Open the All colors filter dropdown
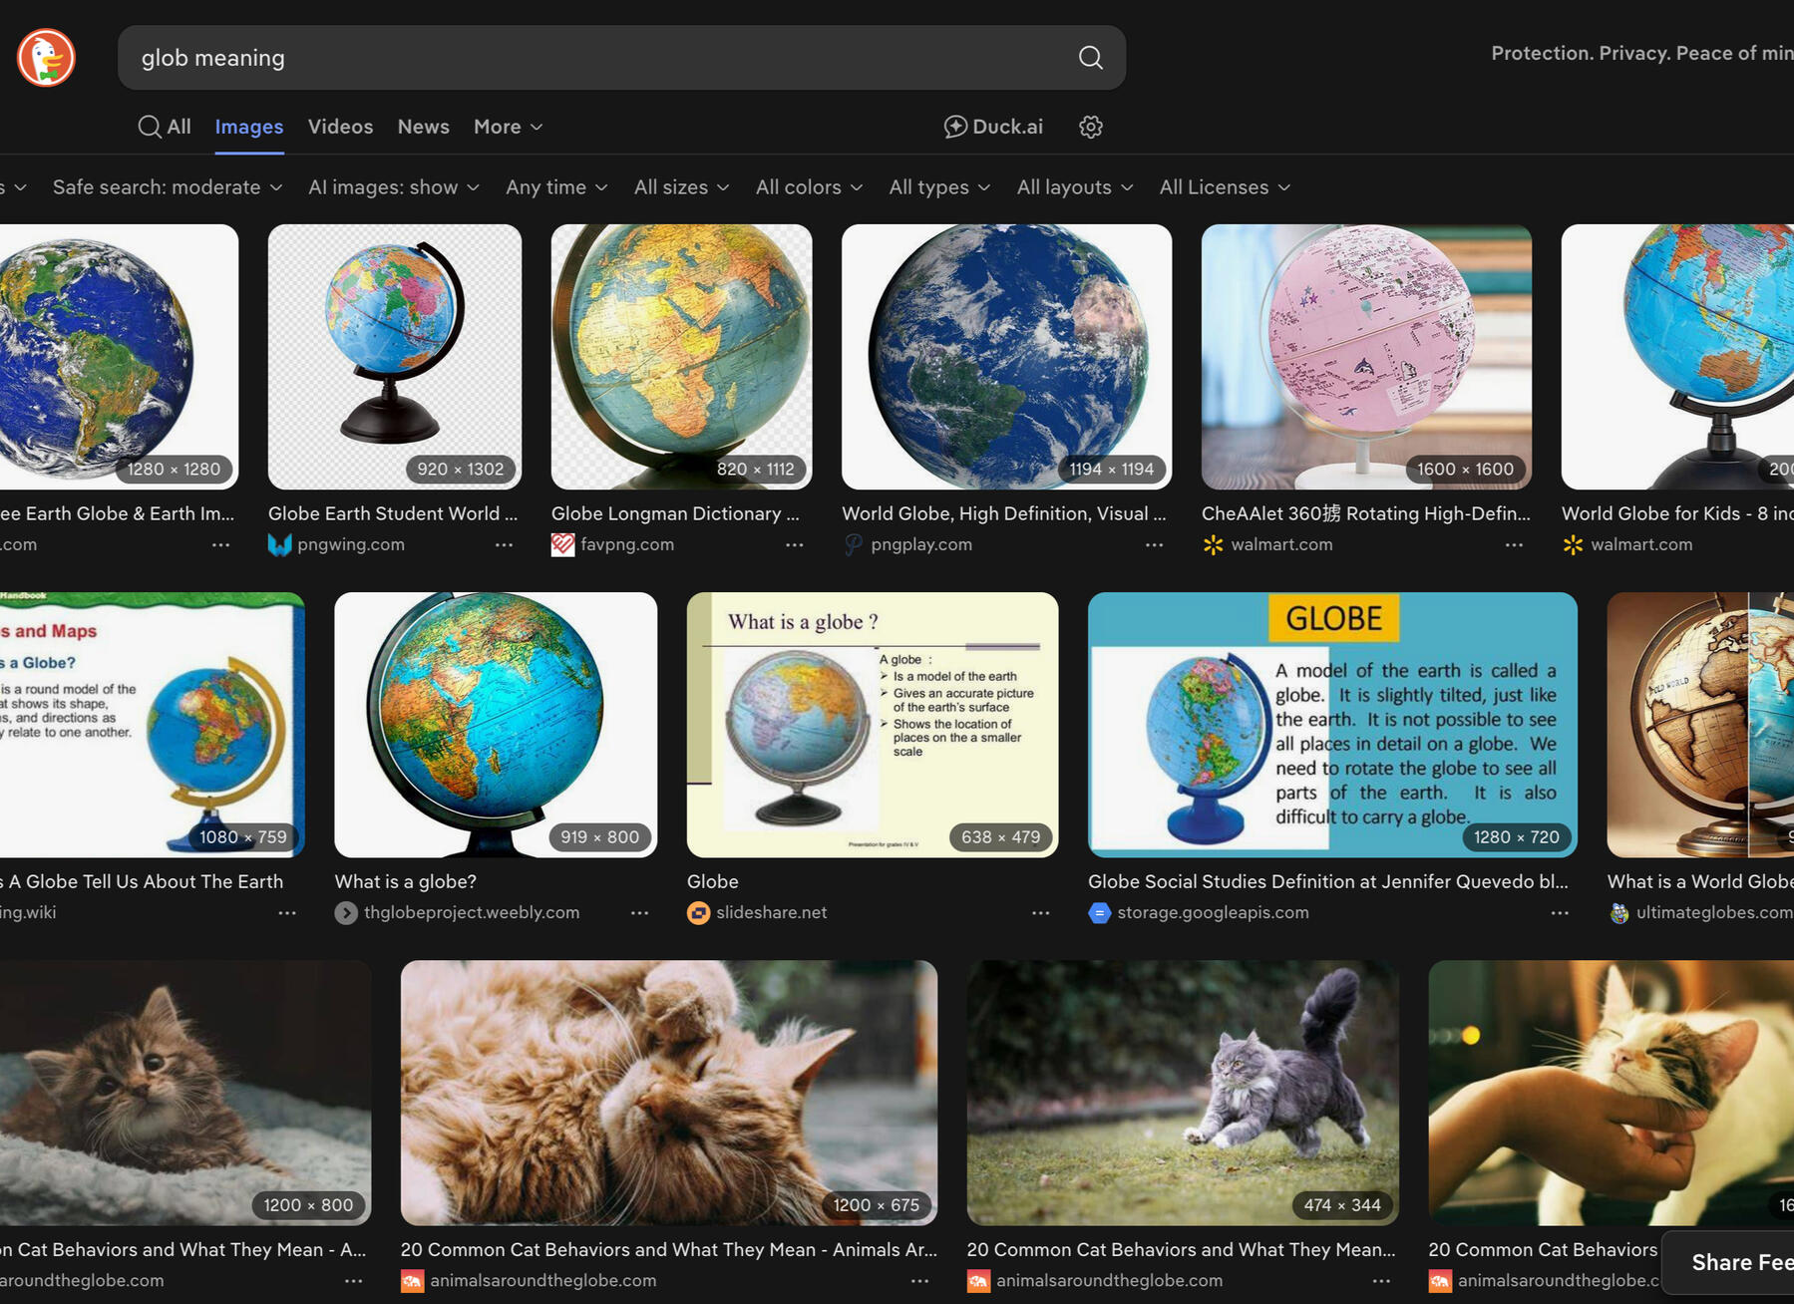Viewport: 1794px width, 1304px height. 809,187
